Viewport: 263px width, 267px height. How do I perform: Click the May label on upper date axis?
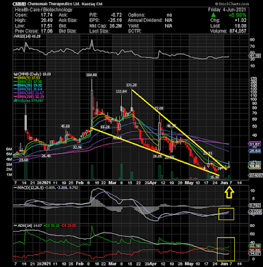pyautogui.click(x=189, y=183)
